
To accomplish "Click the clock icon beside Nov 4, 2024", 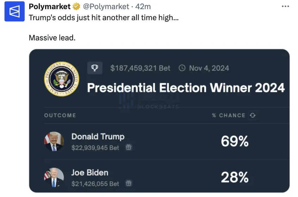I will [182, 68].
